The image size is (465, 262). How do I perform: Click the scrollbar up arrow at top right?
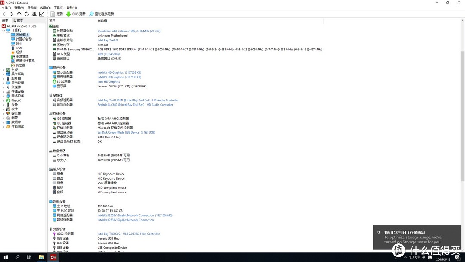462,21
